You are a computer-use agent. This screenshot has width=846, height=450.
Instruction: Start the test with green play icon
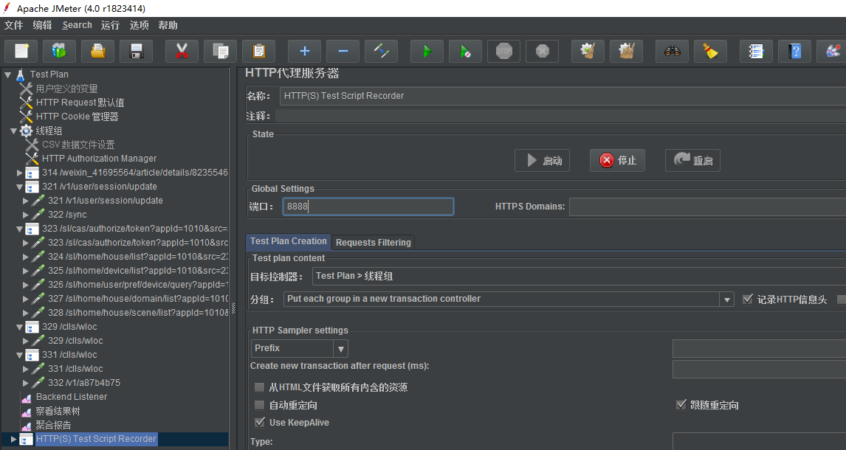click(x=427, y=51)
